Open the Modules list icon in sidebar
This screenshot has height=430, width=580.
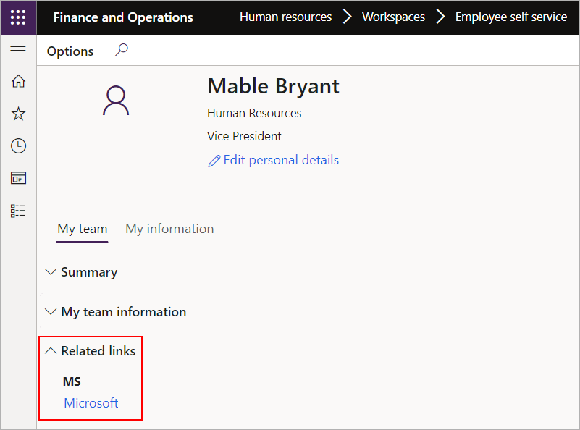[17, 210]
